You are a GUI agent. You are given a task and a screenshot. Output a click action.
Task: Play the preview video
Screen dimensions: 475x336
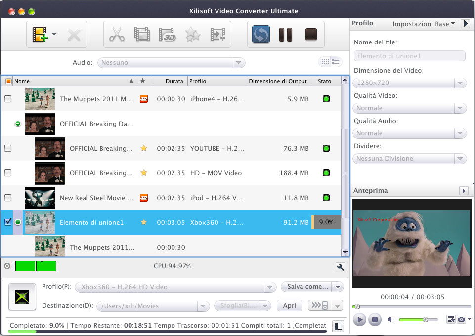point(359,319)
